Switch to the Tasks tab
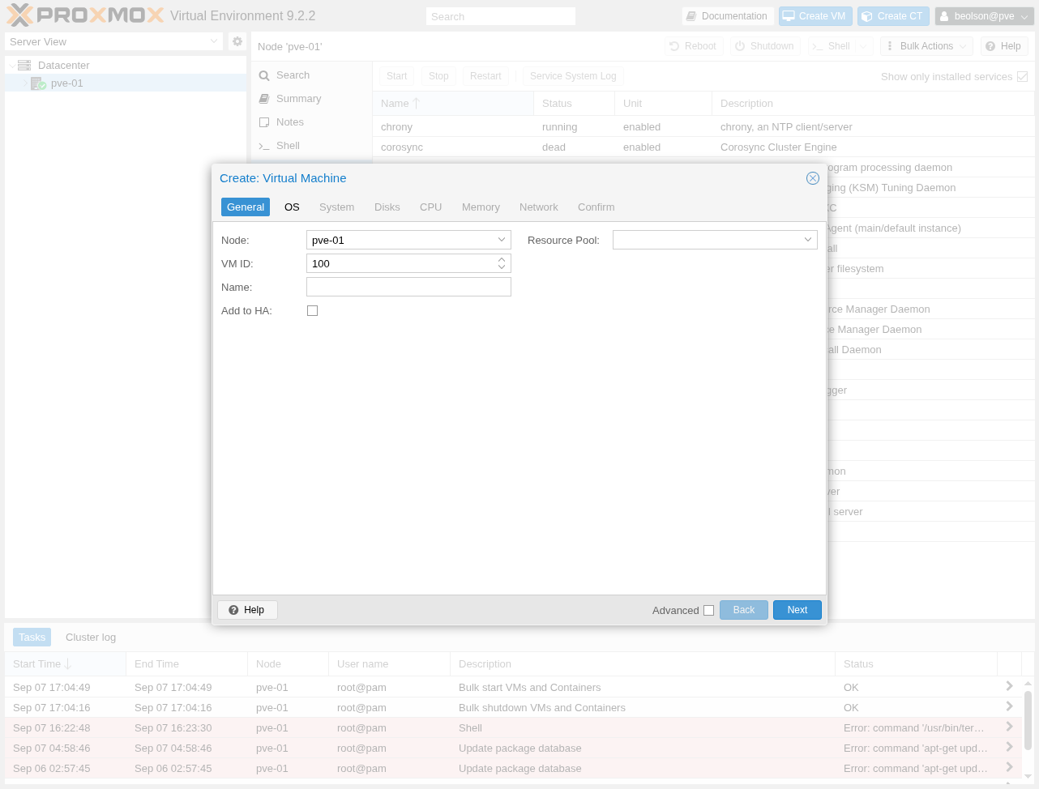Image resolution: width=1039 pixels, height=789 pixels. pyautogui.click(x=32, y=638)
